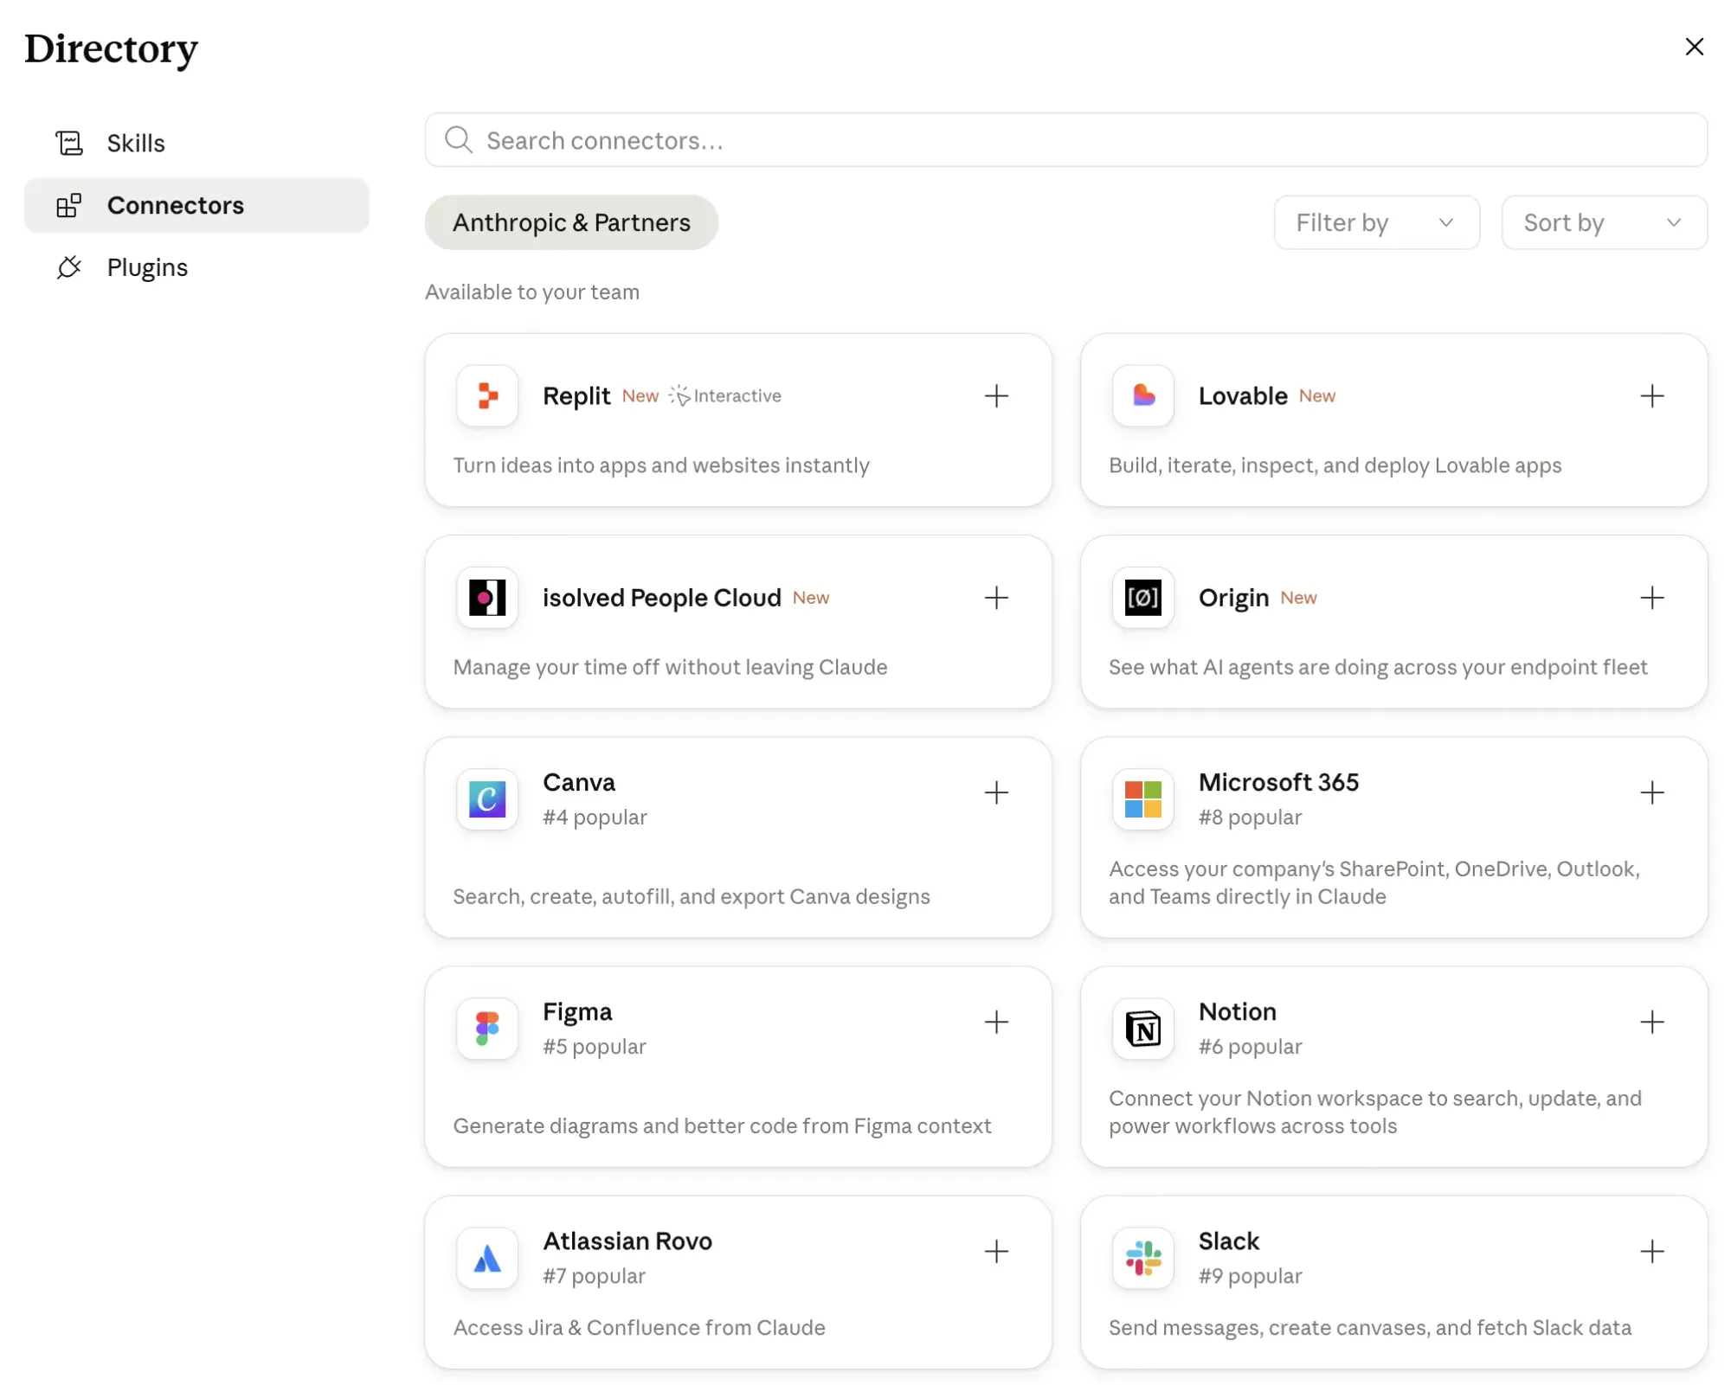The height and width of the screenshot is (1385, 1731).
Task: Open the Figma connector title
Action: pyautogui.click(x=577, y=1011)
